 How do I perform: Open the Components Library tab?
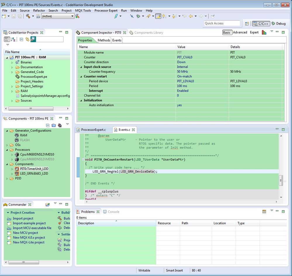point(146,33)
